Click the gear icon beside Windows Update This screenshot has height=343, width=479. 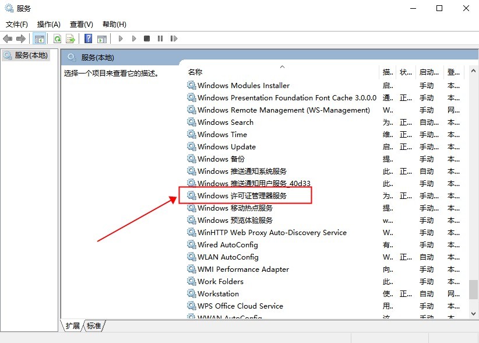192,146
